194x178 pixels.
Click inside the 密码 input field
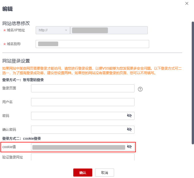pos(78,116)
